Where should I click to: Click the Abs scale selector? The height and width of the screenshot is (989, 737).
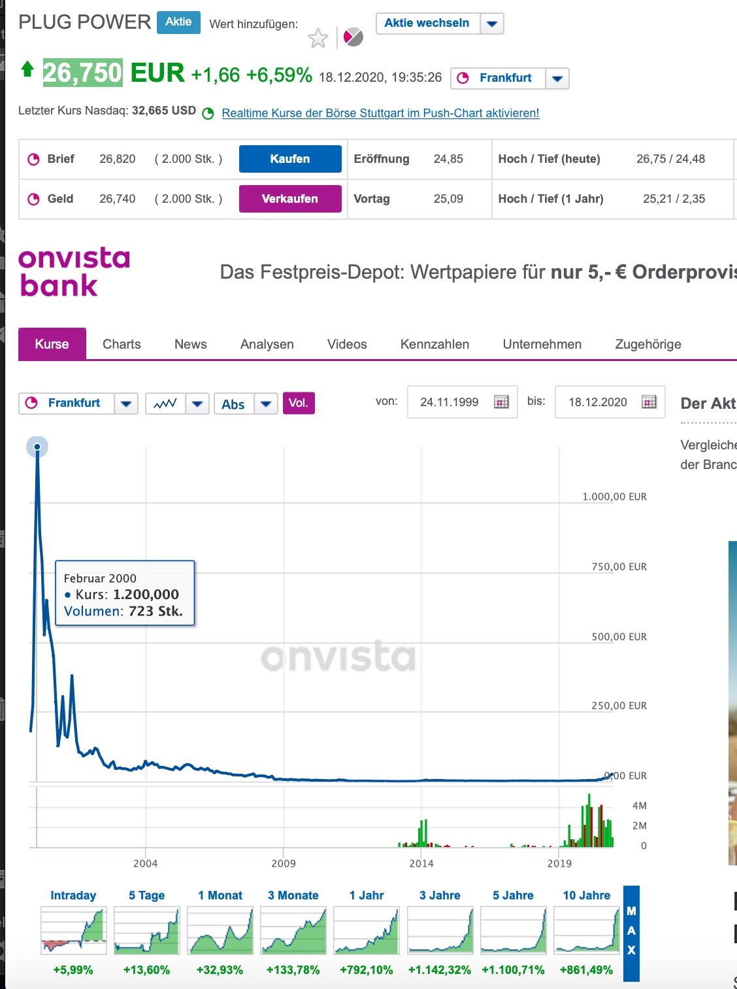[x=234, y=404]
